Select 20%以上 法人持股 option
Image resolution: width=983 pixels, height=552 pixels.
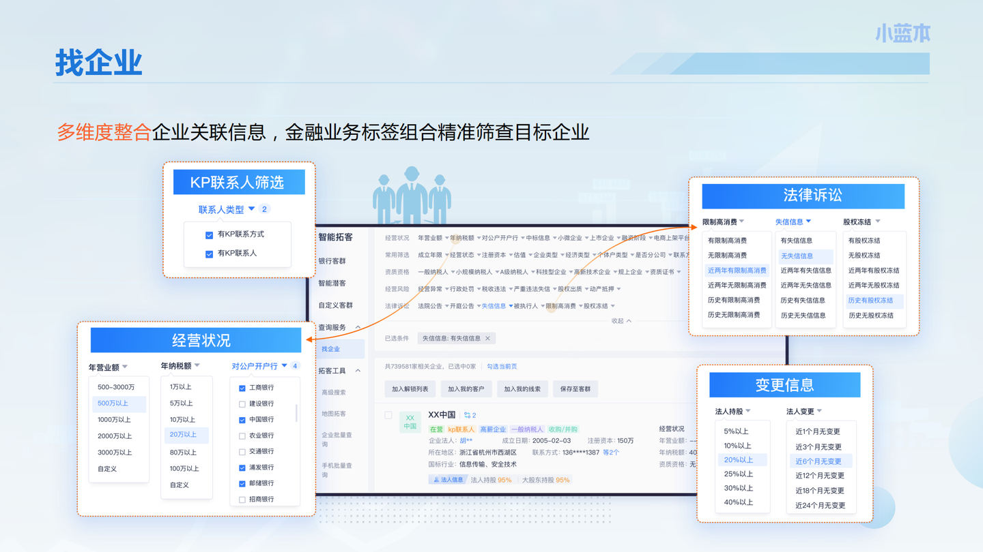[742, 460]
